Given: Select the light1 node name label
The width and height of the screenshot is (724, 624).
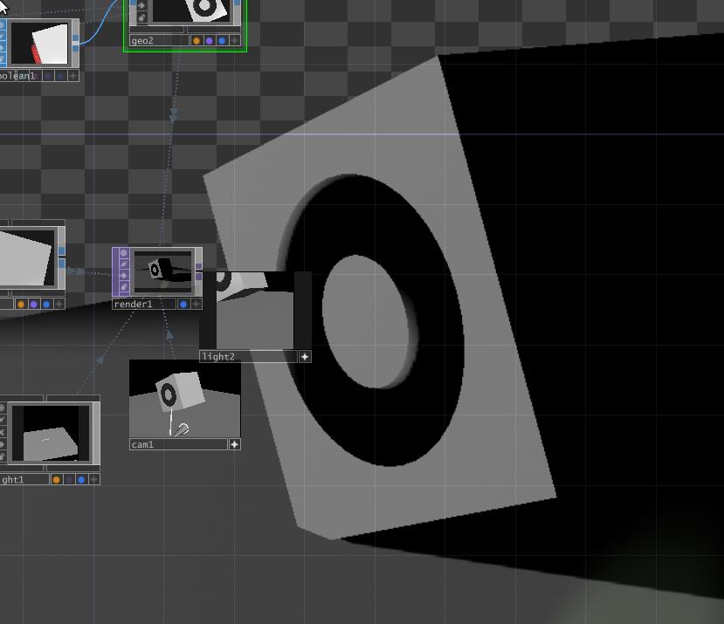Looking at the screenshot, I should (12, 479).
